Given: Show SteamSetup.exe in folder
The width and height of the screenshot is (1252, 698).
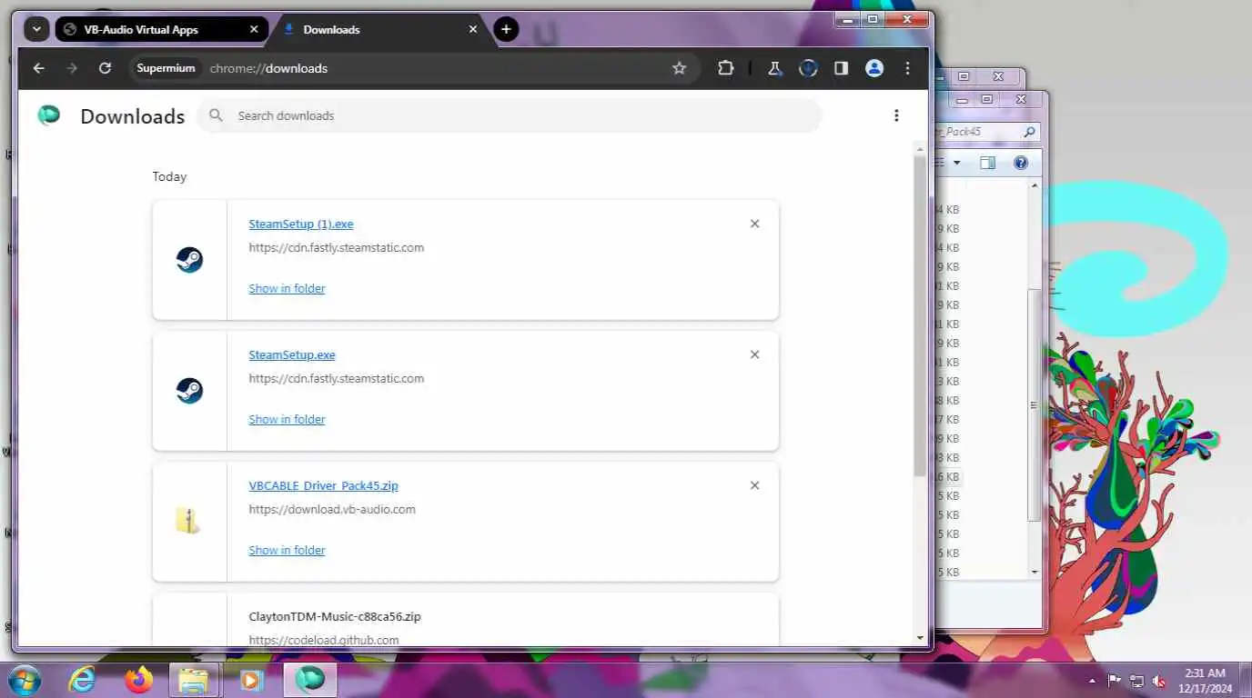Looking at the screenshot, I should coord(287,419).
